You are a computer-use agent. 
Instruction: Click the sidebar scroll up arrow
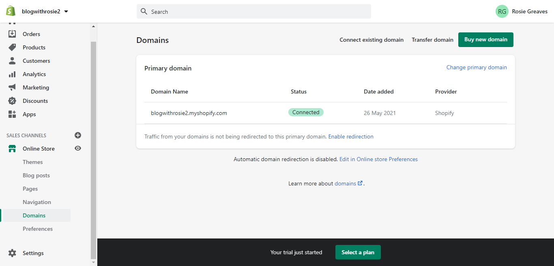click(94, 26)
